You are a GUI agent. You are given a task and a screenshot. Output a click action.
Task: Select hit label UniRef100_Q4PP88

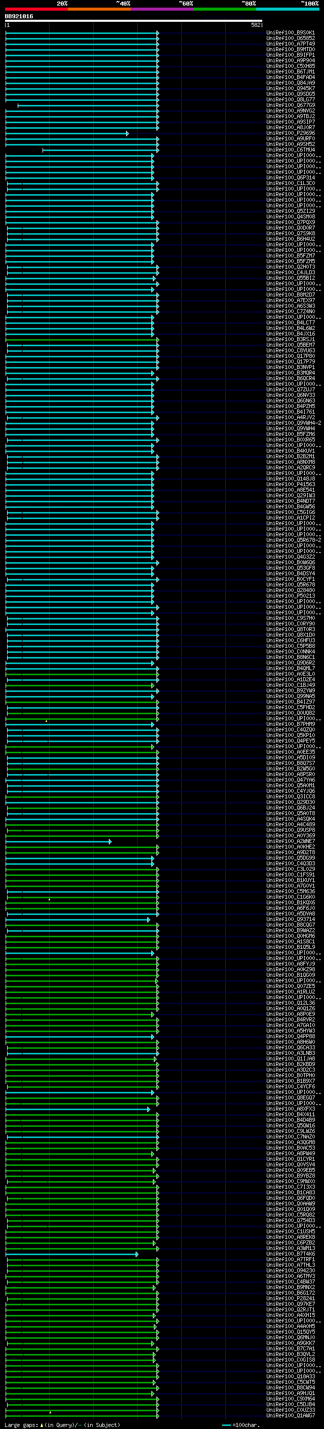tap(290, 1036)
